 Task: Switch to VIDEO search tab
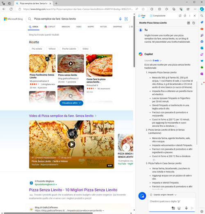79,27
